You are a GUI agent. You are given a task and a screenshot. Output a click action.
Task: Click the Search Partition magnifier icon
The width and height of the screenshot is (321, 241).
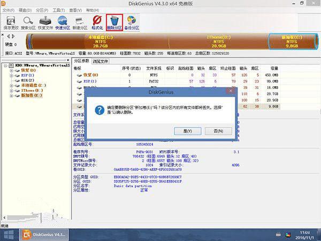(28, 22)
